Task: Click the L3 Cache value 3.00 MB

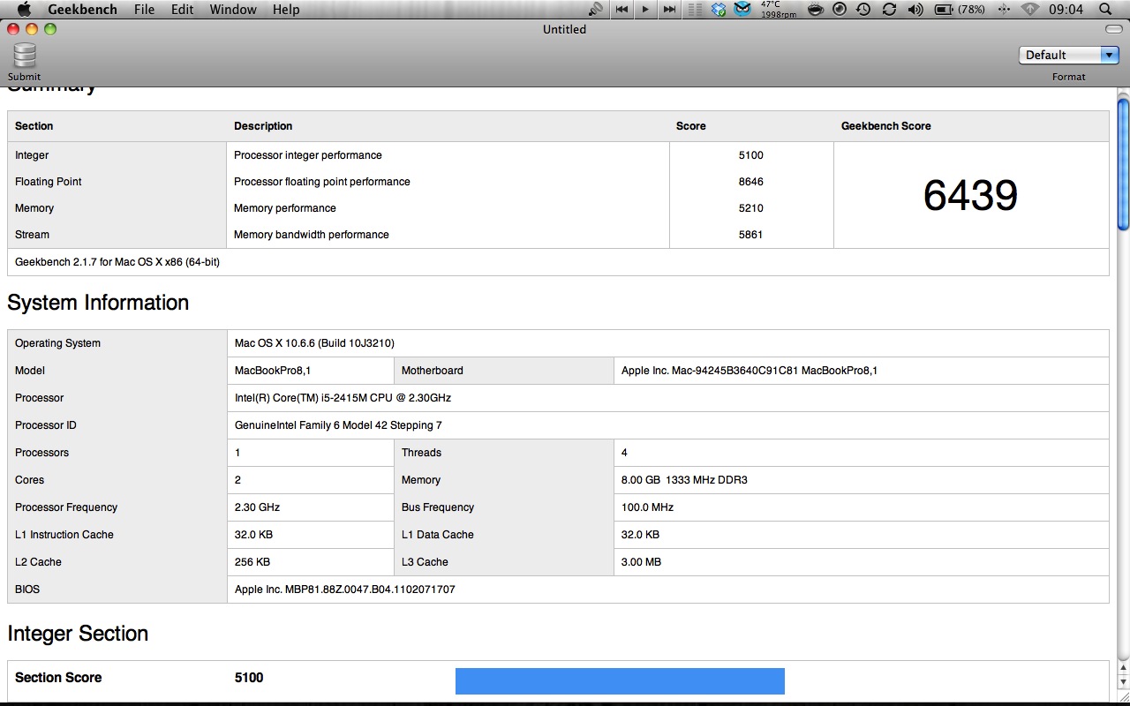Action: (x=642, y=562)
